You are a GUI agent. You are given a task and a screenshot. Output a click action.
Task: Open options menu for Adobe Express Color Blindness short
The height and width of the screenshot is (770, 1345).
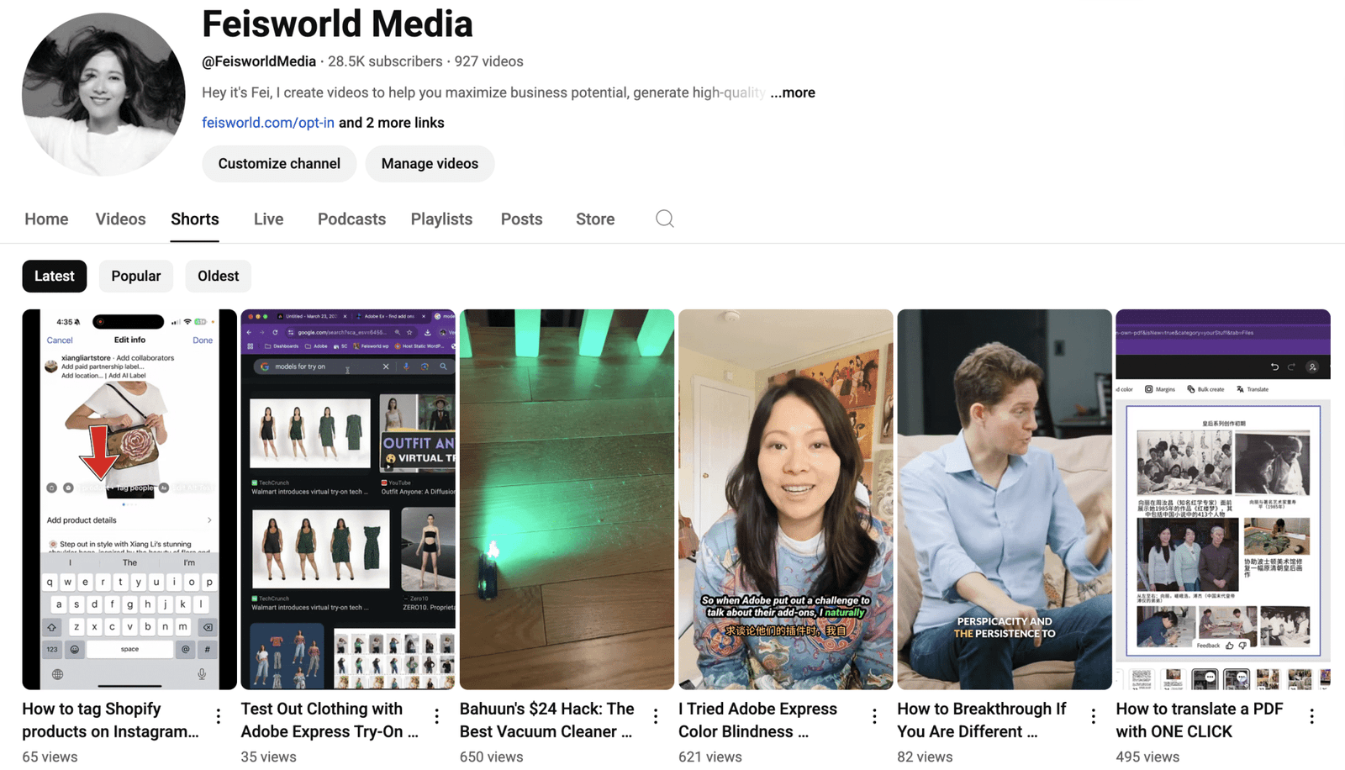coord(874,716)
